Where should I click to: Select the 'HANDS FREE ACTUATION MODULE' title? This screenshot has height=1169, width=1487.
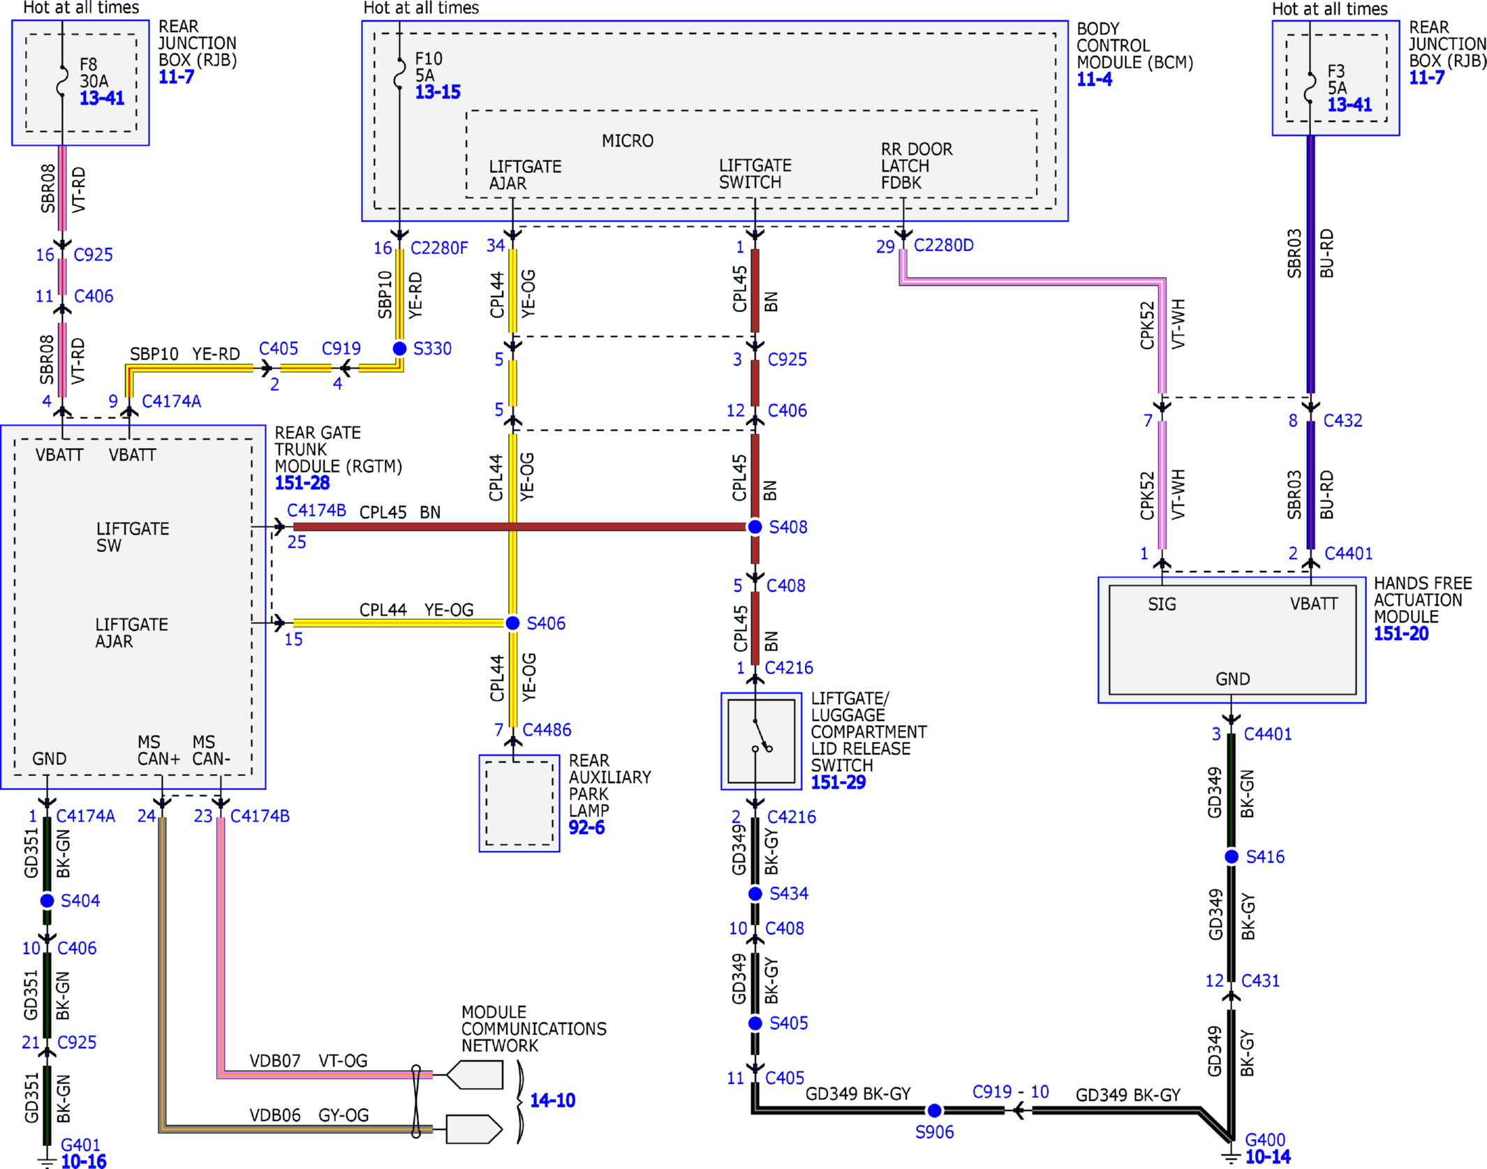[x=1423, y=600]
